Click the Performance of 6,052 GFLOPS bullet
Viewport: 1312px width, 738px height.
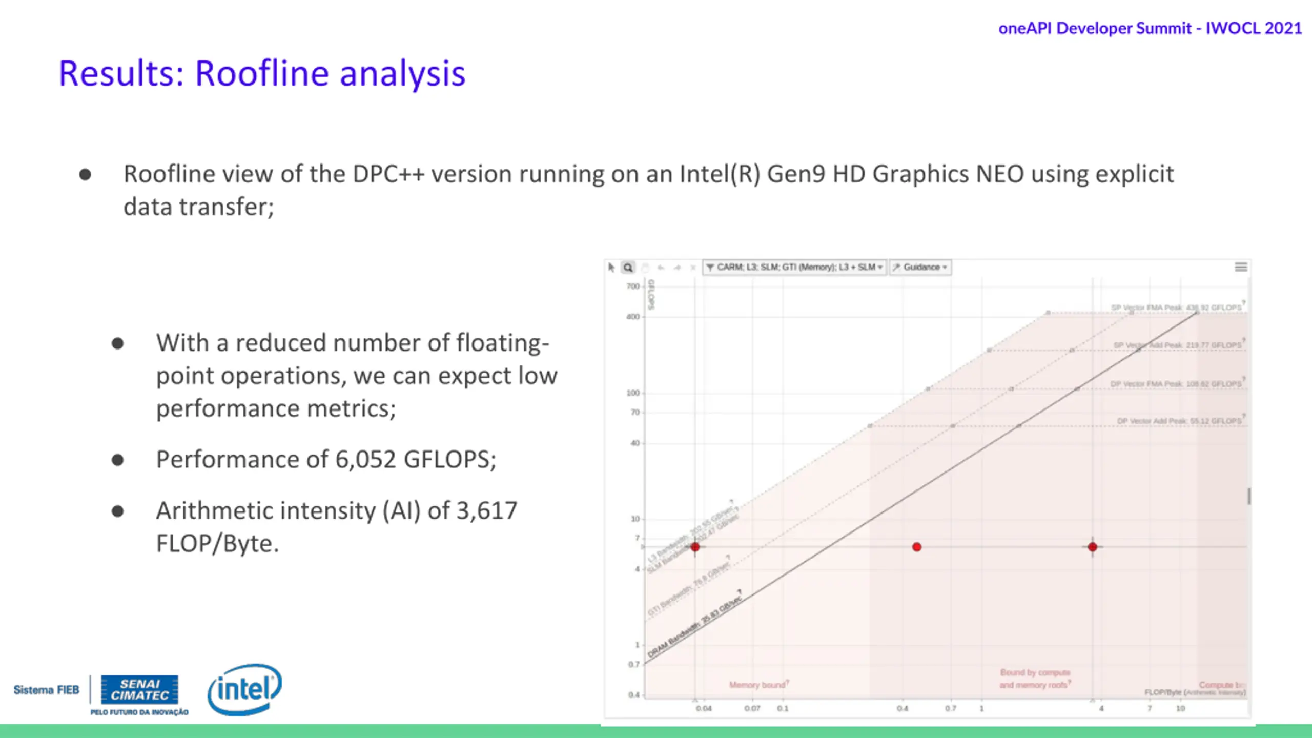(x=326, y=459)
